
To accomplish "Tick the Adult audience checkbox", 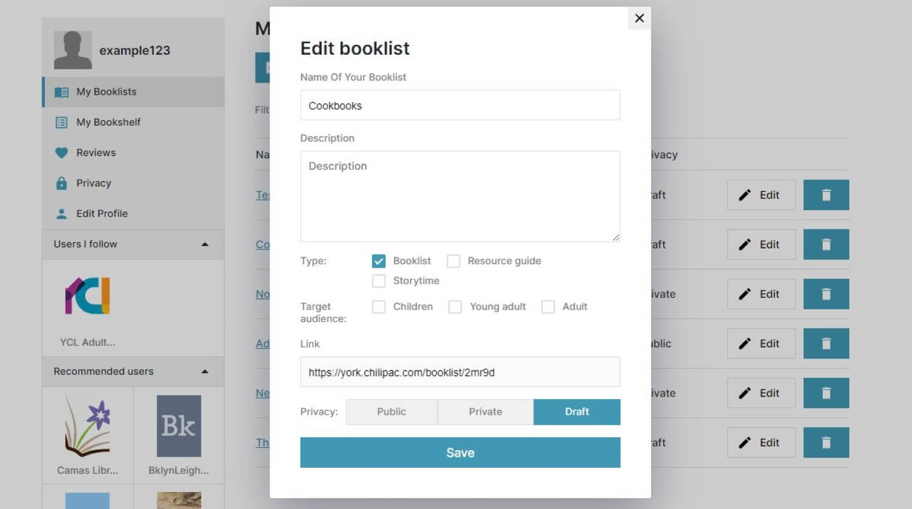I will (x=548, y=307).
